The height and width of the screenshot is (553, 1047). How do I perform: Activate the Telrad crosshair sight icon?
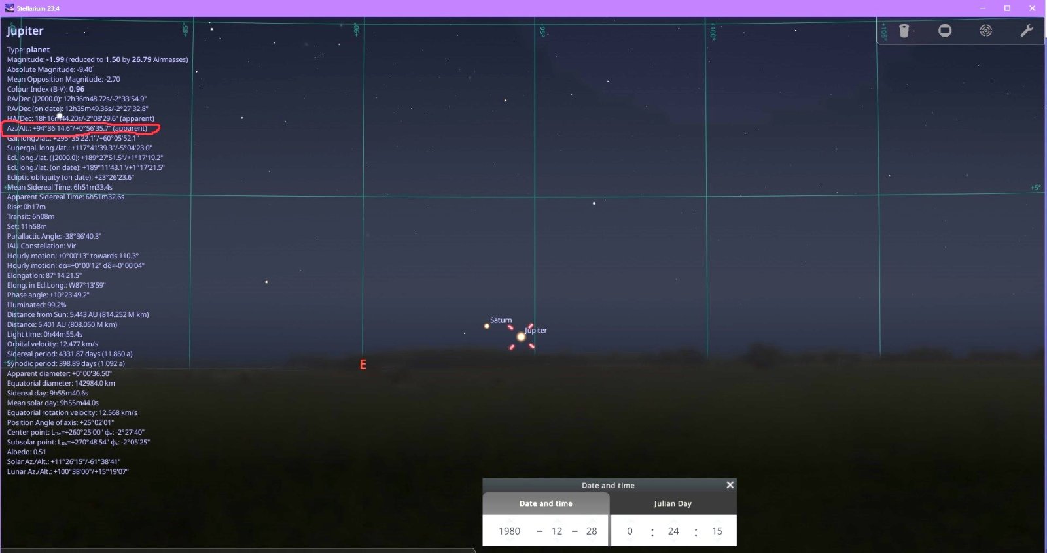click(x=985, y=31)
